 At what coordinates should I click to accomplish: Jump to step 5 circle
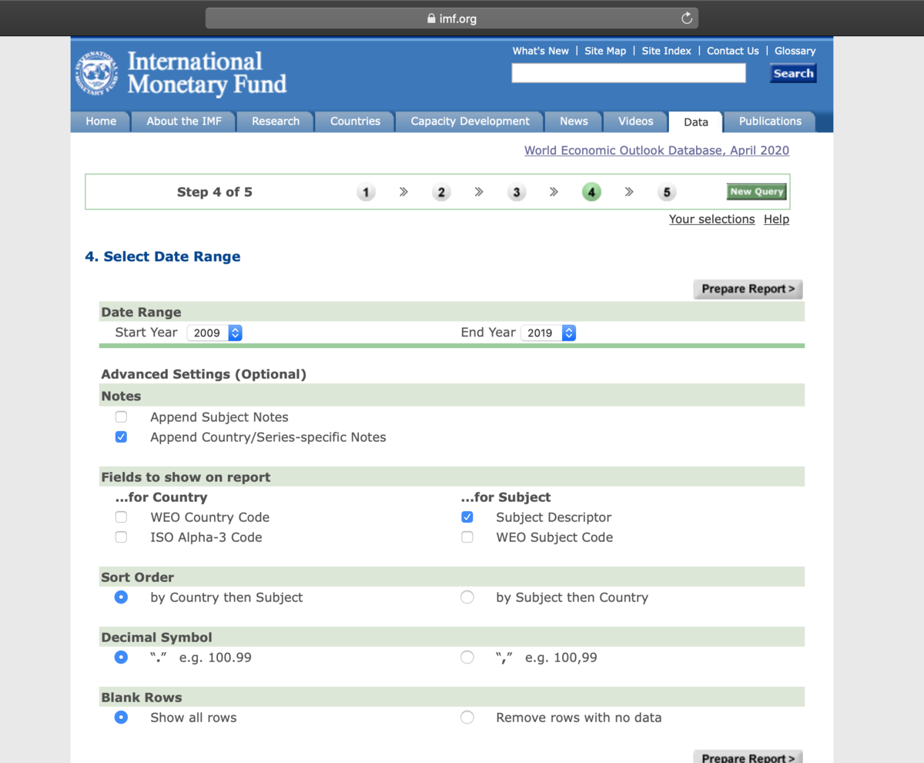(x=667, y=192)
